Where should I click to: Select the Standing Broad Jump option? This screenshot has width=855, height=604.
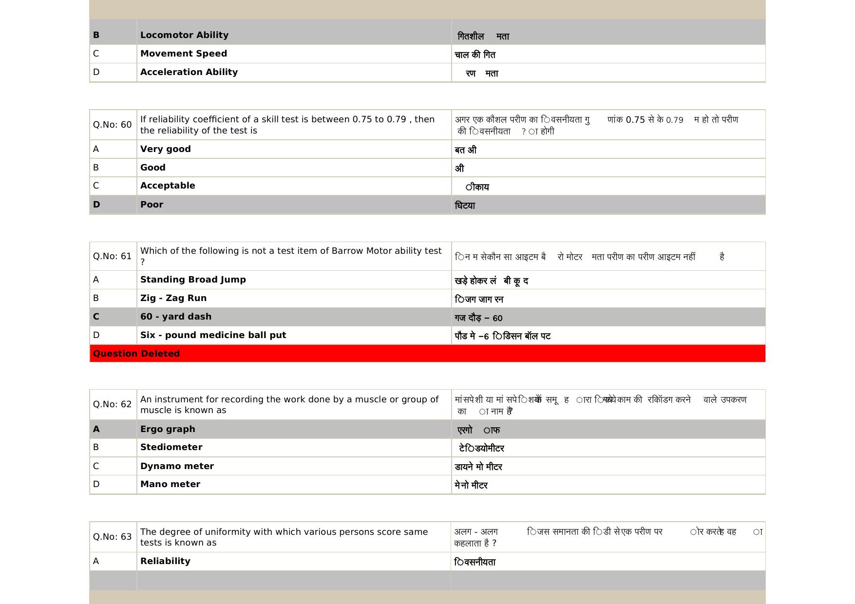(193, 280)
